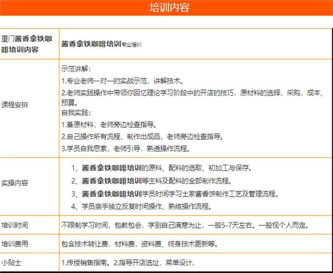333x273 pixels.
Task: Open the bold 酱香拿铁咖啡培训 title in the top row
Action: 91,44
